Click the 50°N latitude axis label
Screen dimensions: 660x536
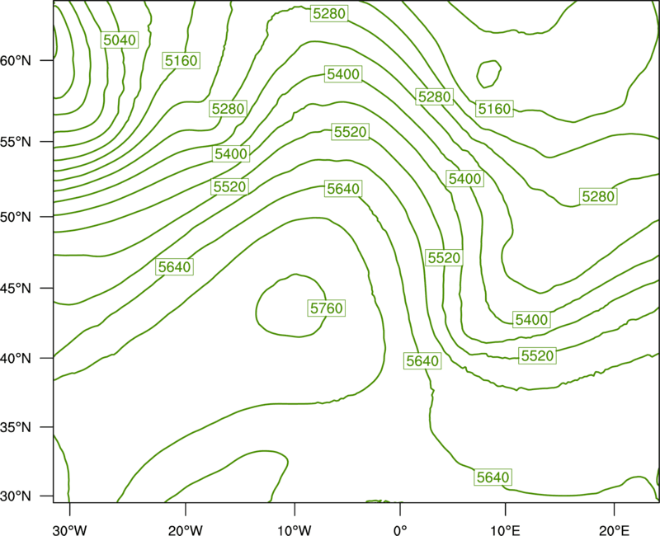tap(16, 217)
